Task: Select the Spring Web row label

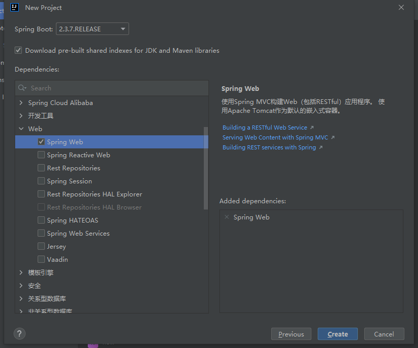Action: coord(65,142)
